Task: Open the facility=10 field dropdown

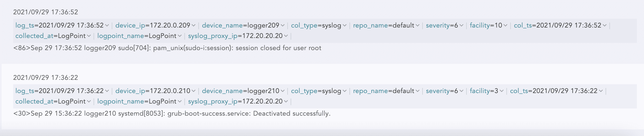Action: coord(505,26)
